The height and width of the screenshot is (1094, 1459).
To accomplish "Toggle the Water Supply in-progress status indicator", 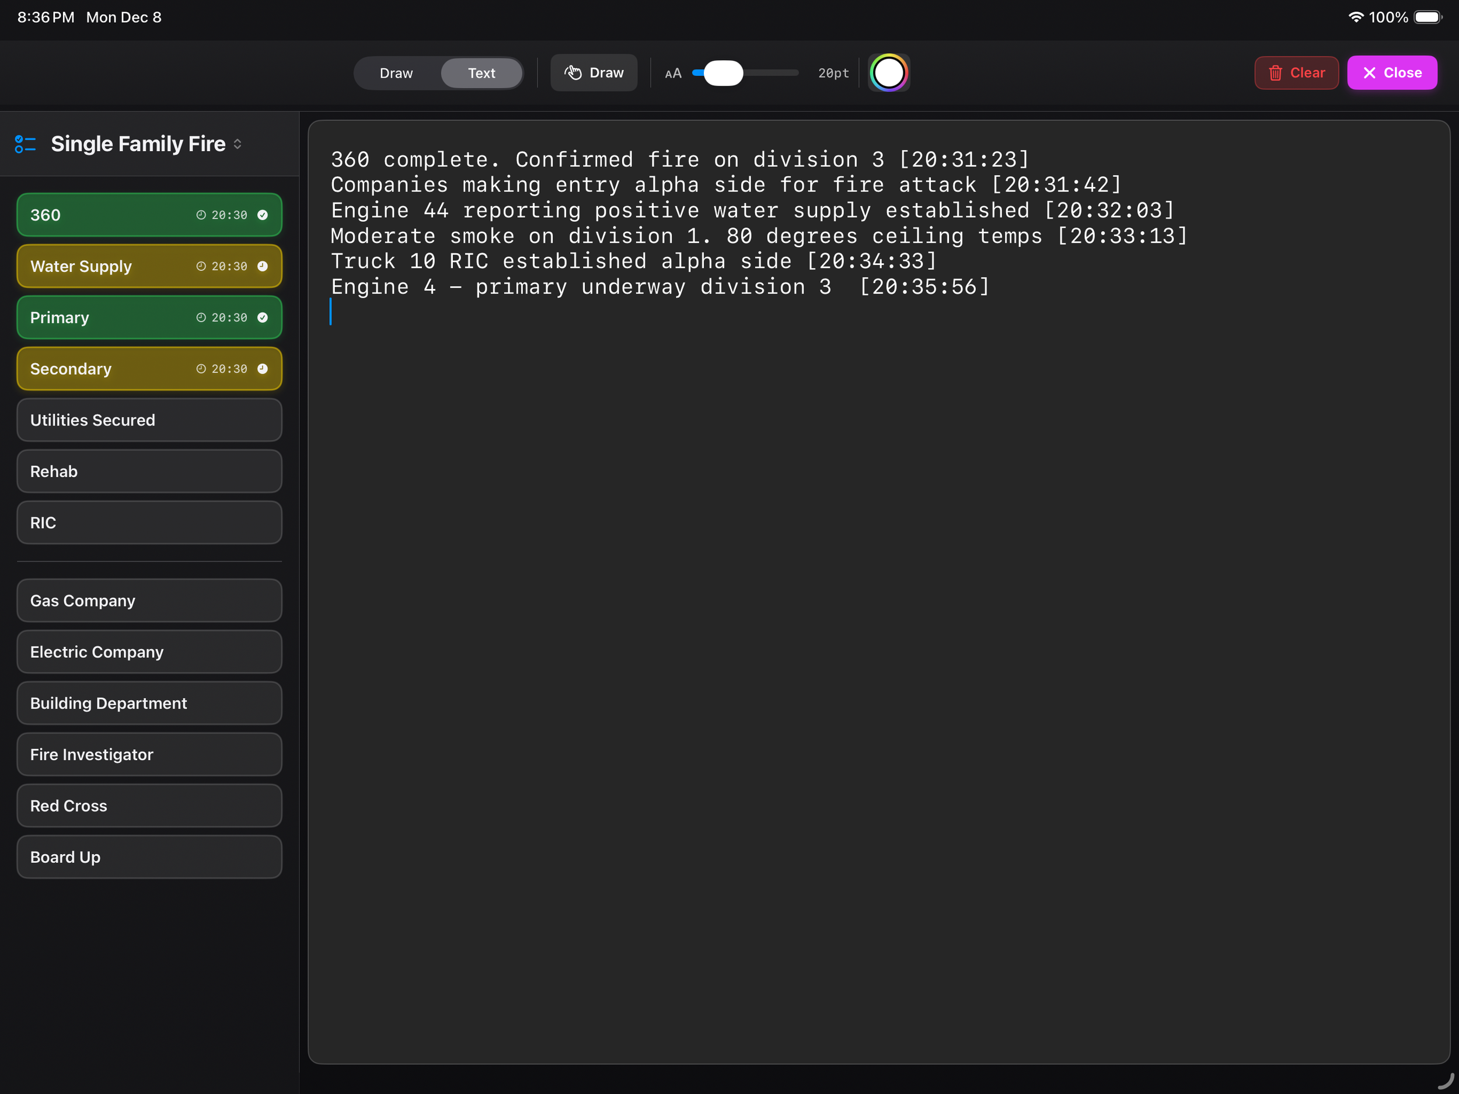I will [x=263, y=267].
